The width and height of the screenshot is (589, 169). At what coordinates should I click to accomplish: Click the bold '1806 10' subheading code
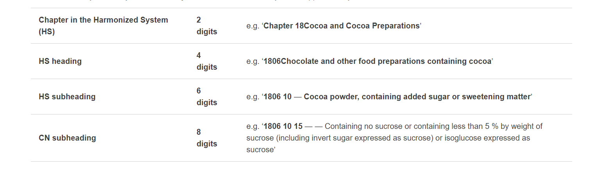pyautogui.click(x=277, y=97)
